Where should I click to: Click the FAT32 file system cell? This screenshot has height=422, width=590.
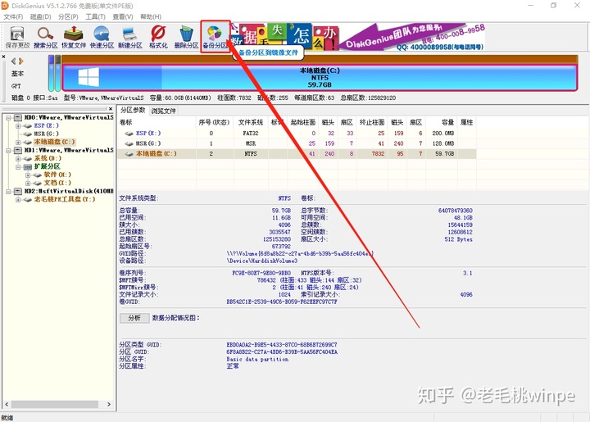[251, 133]
